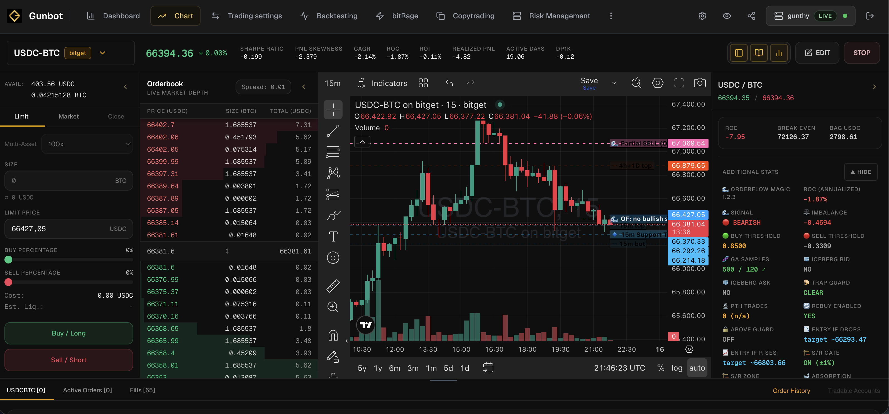
Task: Toggle log scale on chart
Action: (x=677, y=368)
